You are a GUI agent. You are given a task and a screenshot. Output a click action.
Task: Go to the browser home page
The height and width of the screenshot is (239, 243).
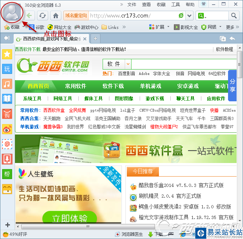(x=56, y=16)
